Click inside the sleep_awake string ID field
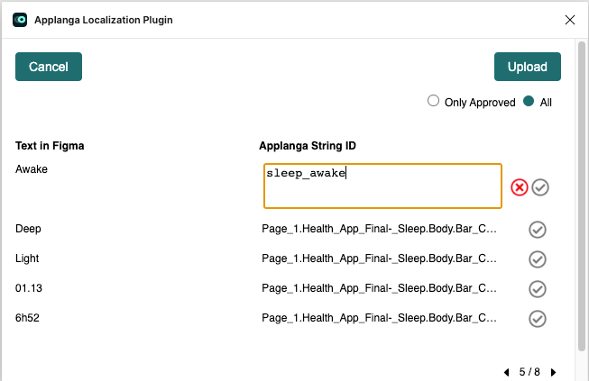 [382, 186]
